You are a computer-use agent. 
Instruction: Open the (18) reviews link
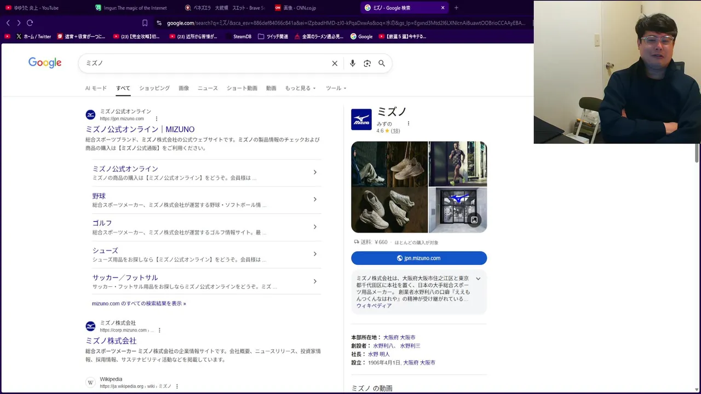(395, 131)
